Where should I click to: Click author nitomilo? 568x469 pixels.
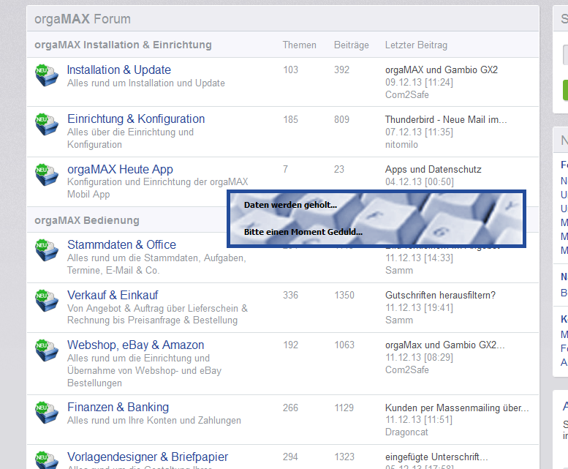point(401,145)
